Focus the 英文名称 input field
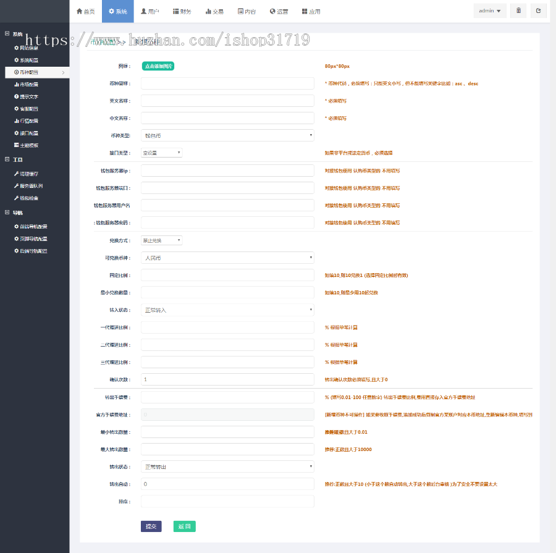The height and width of the screenshot is (553, 556). tap(227, 101)
